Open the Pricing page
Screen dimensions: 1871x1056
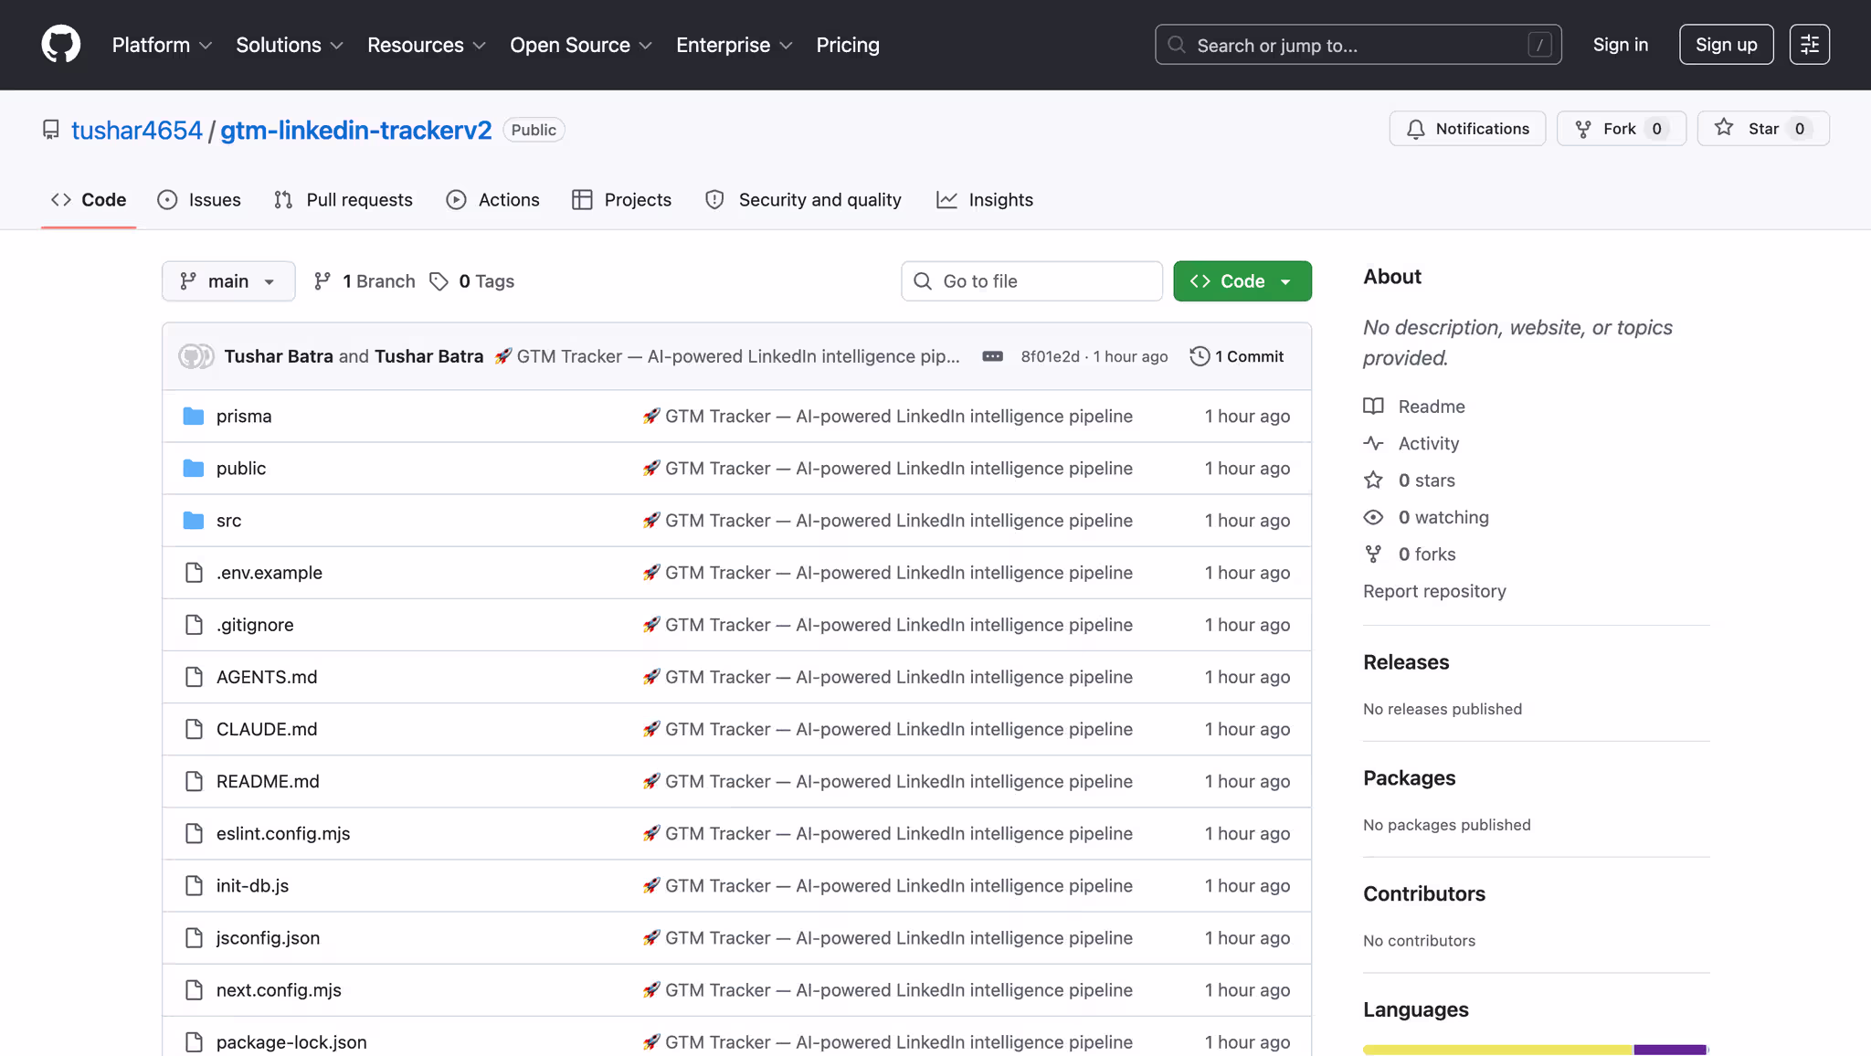847,44
